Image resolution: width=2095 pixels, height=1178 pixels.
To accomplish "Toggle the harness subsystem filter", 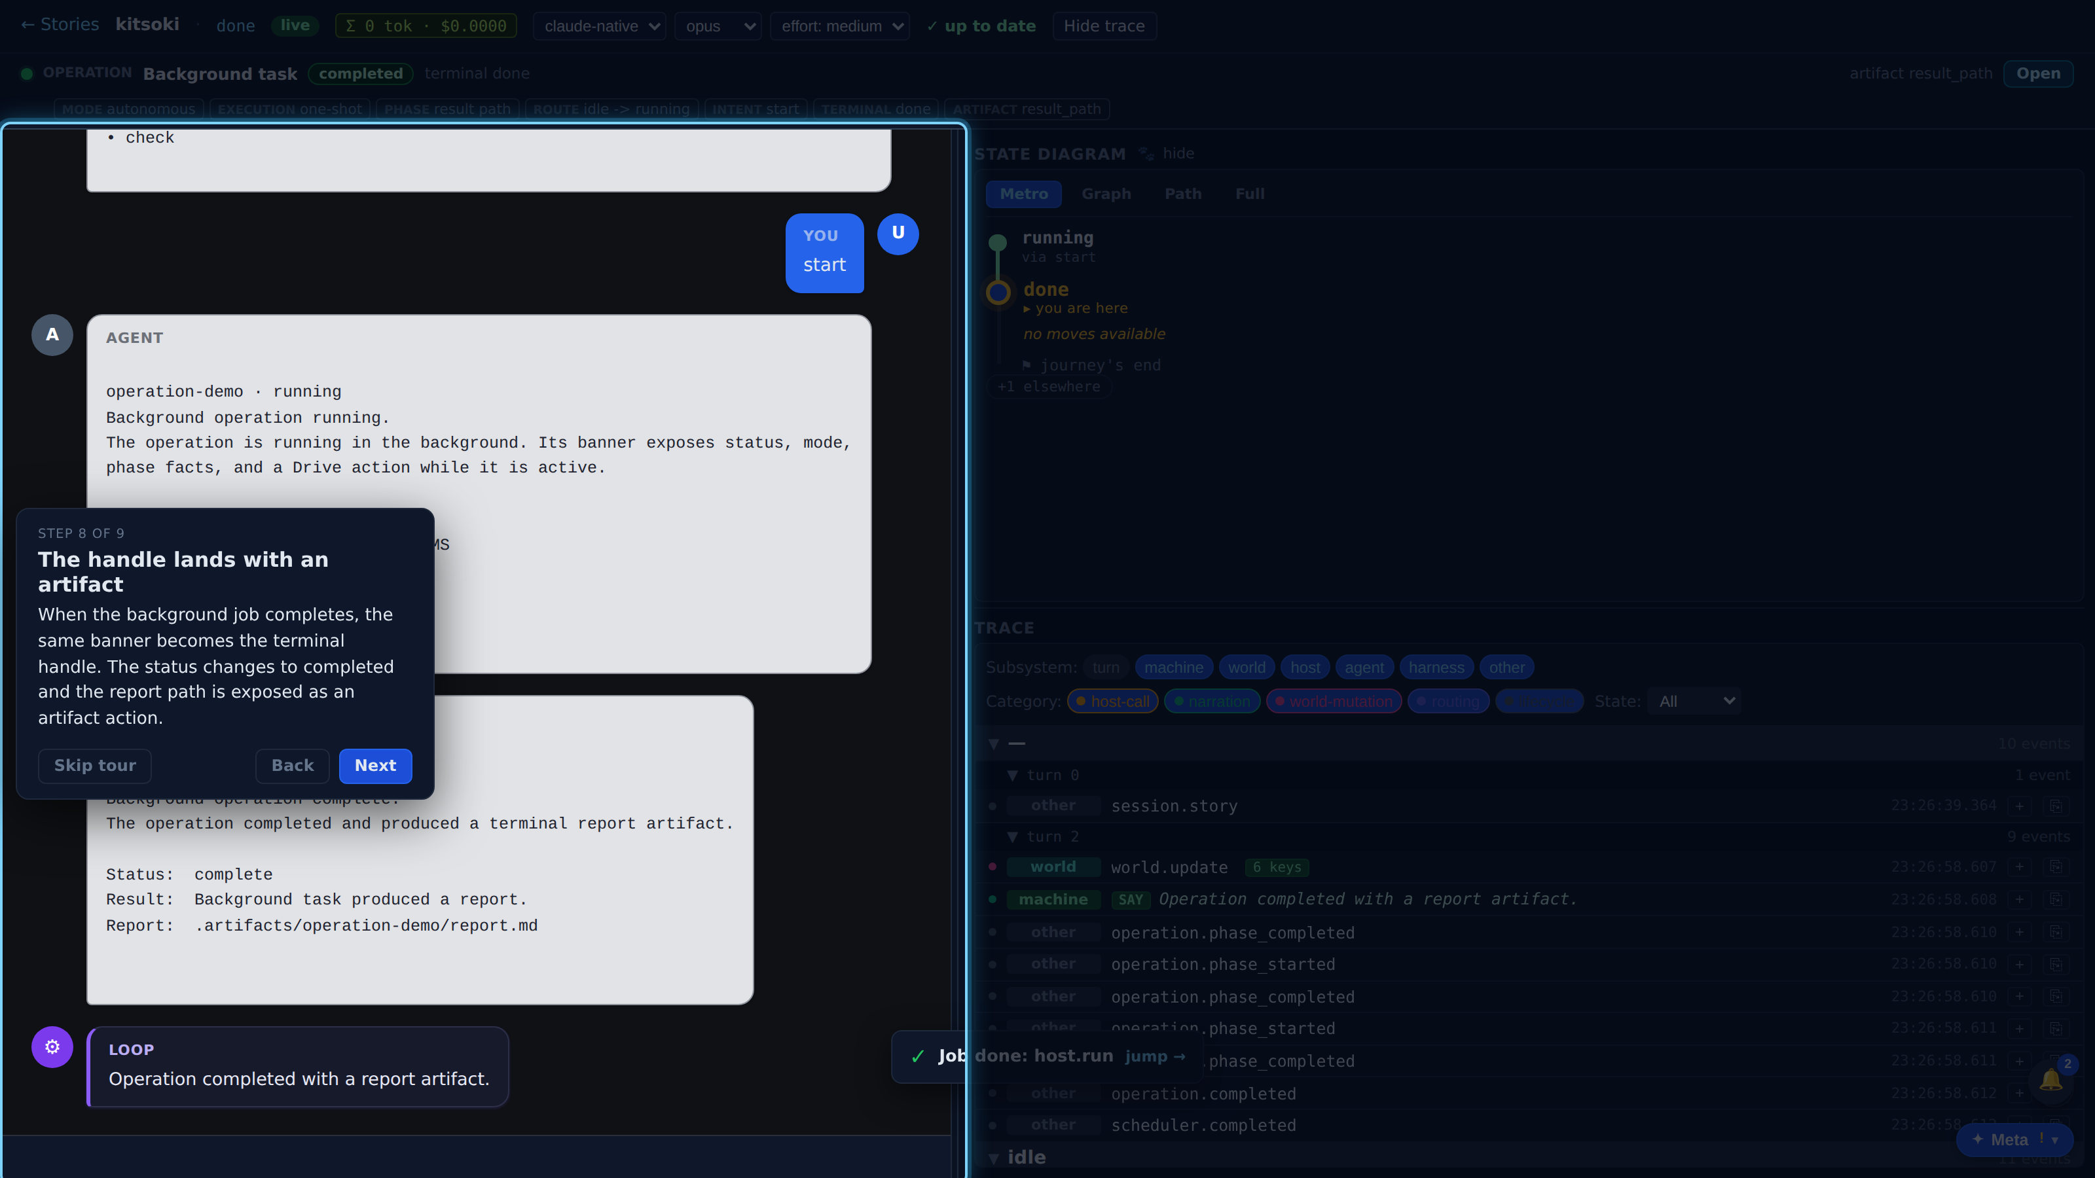I will (x=1436, y=668).
